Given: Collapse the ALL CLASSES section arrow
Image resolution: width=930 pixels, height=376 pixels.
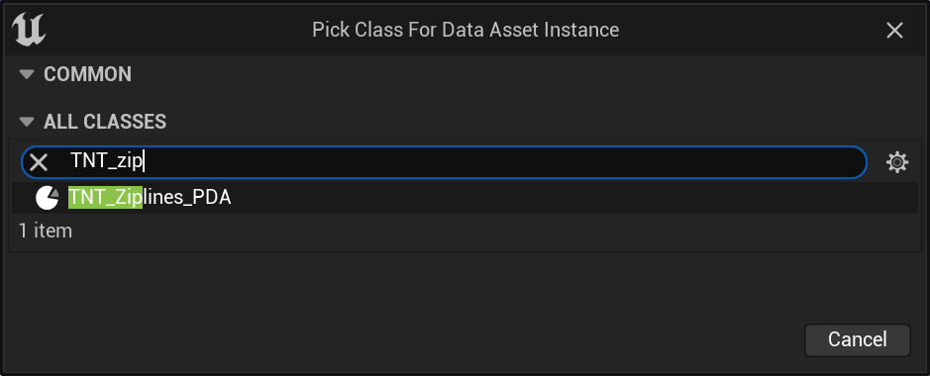Looking at the screenshot, I should click(27, 122).
